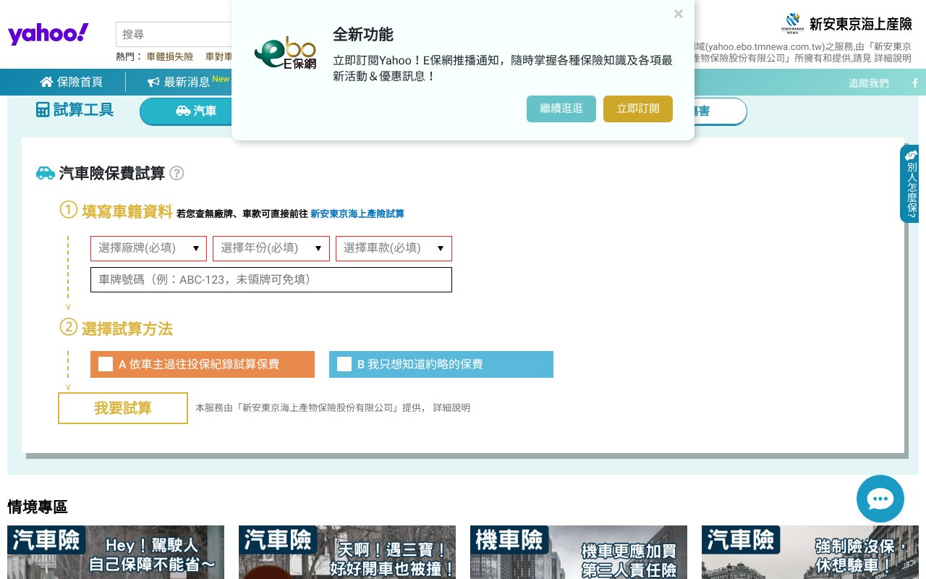
Task: Click the Yahoo! logo
Action: 48,33
